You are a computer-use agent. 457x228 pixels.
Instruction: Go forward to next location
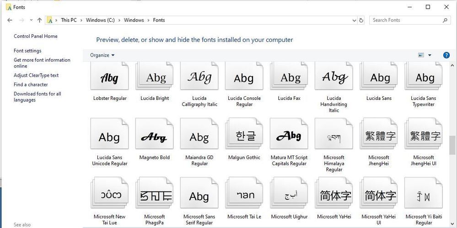pos(22,20)
